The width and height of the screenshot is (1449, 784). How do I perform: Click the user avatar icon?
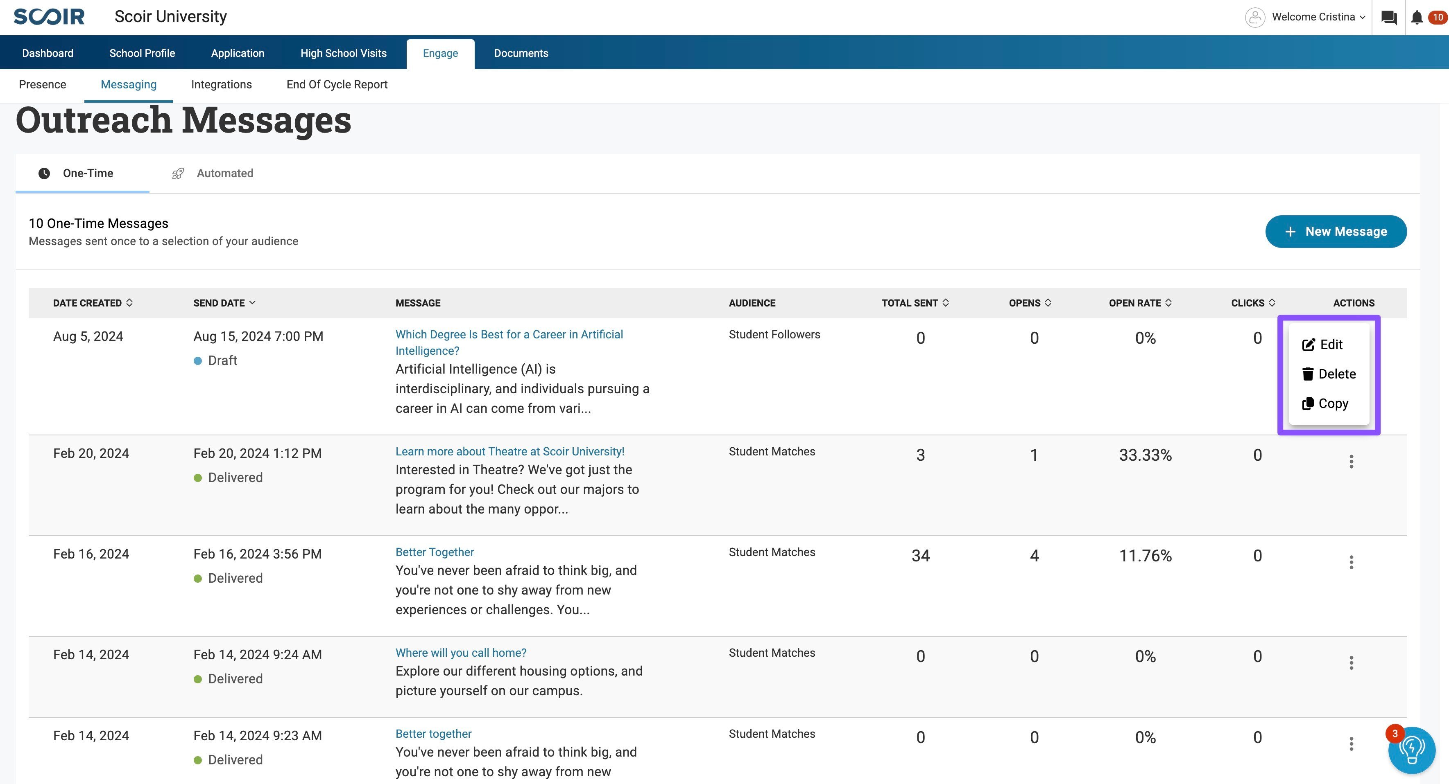(x=1255, y=18)
